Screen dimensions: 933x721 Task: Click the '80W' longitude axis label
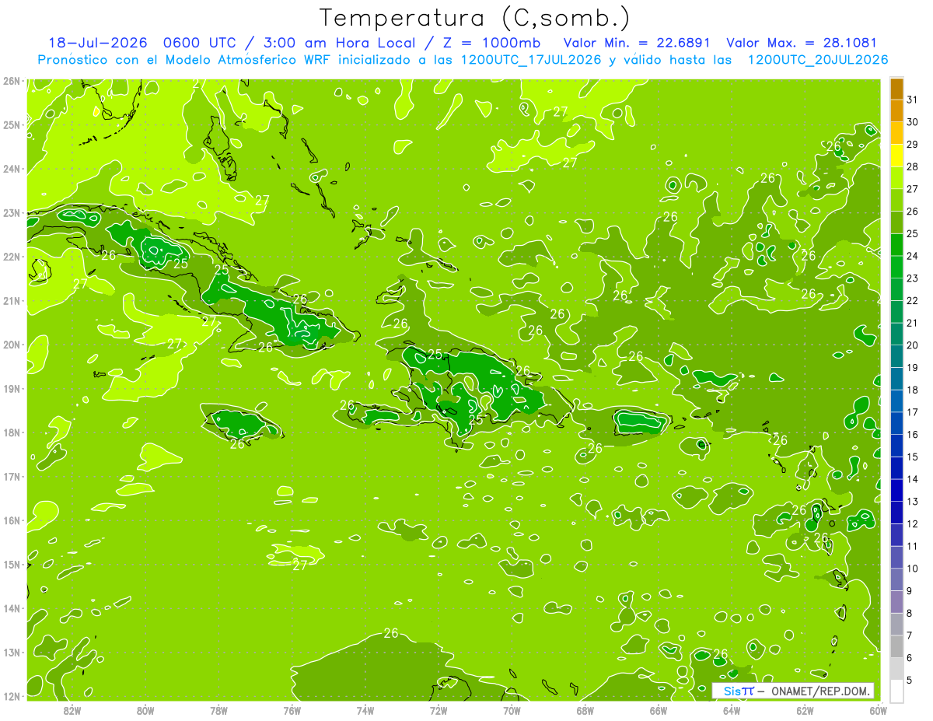(x=145, y=709)
